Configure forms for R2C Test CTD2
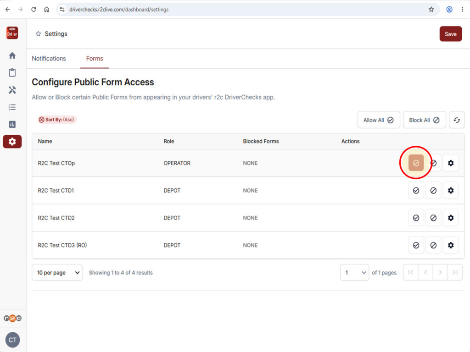 coord(451,218)
